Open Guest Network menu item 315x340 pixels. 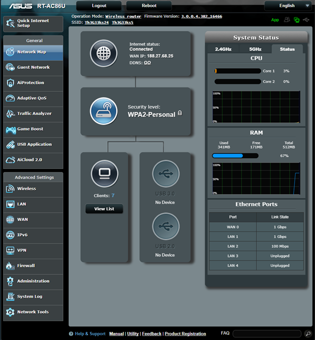click(33, 68)
